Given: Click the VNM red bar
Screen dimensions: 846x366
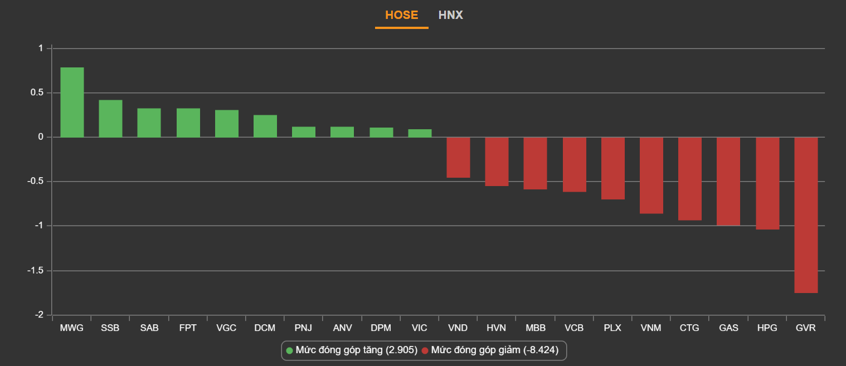Looking at the screenshot, I should click(x=651, y=175).
